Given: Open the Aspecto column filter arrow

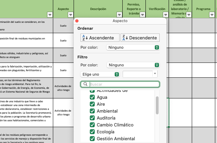Looking at the screenshot, I should [70, 15].
